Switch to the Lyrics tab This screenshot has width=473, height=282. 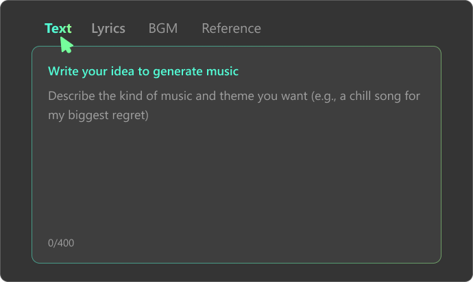click(x=108, y=29)
